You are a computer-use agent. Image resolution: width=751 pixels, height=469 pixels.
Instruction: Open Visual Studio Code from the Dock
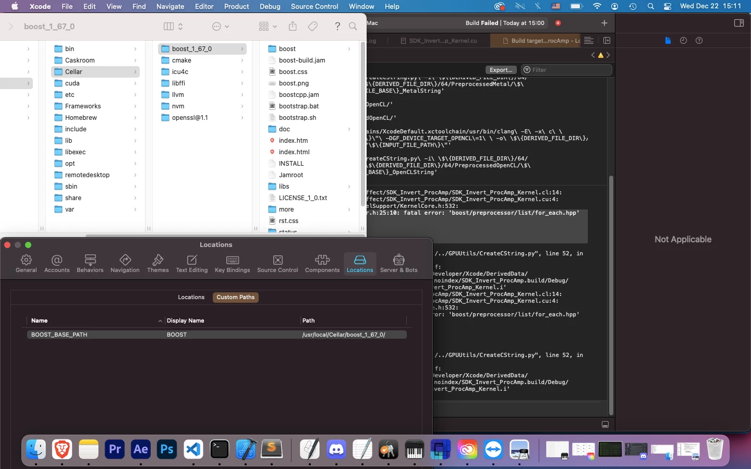[193, 449]
